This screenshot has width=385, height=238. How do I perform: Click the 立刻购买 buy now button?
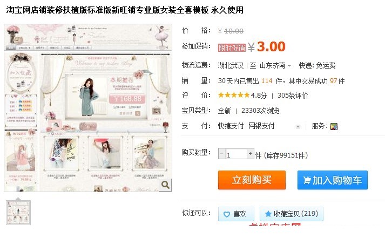[252, 180]
